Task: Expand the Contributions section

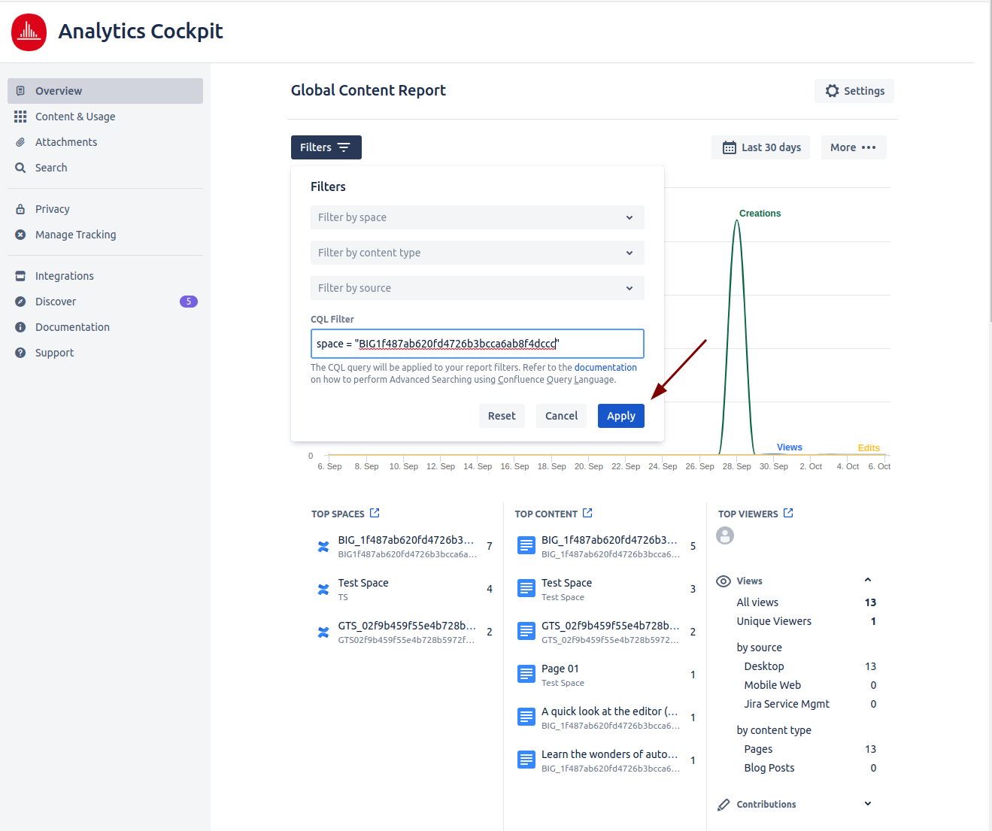Action: point(868,804)
